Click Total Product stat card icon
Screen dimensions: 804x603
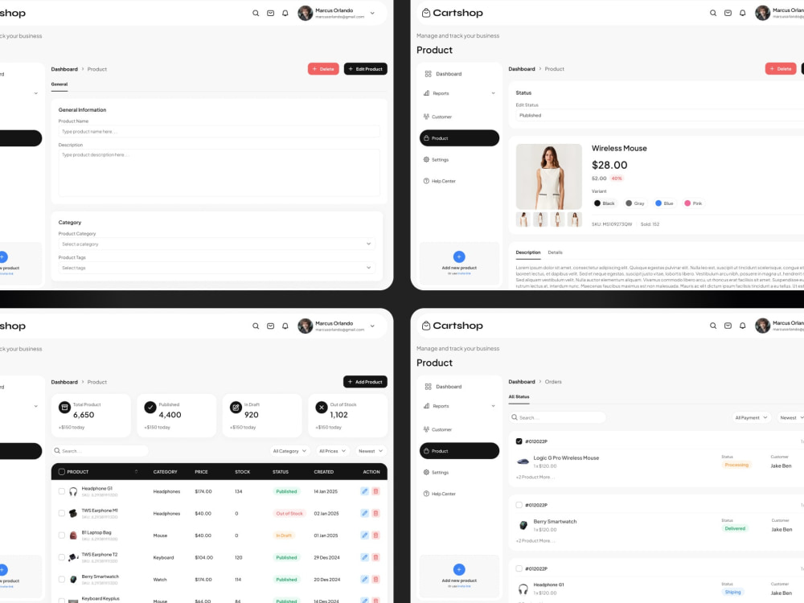pyautogui.click(x=64, y=408)
